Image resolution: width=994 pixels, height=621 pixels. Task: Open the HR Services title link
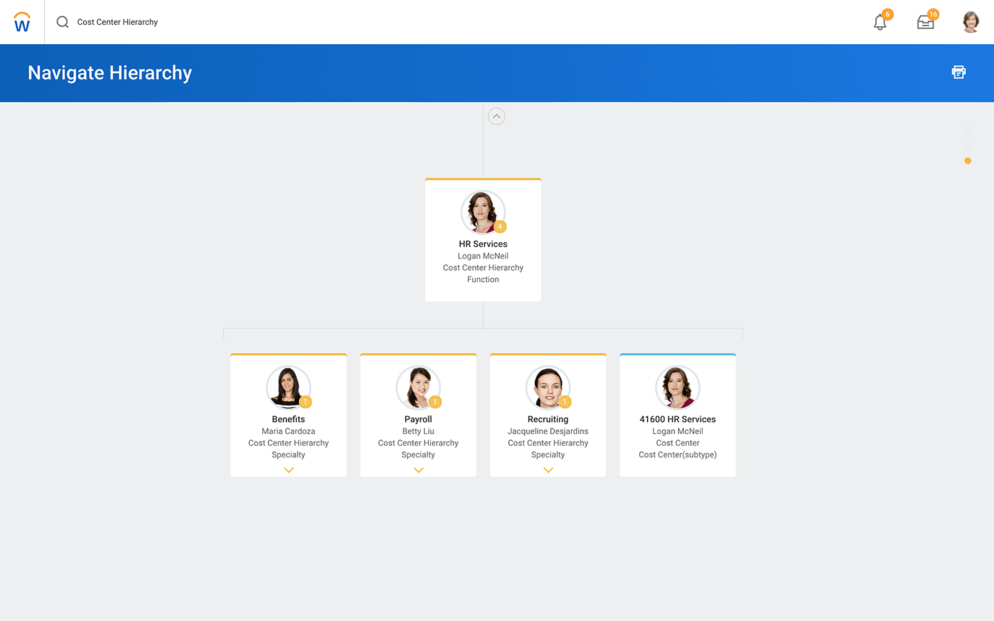483,244
